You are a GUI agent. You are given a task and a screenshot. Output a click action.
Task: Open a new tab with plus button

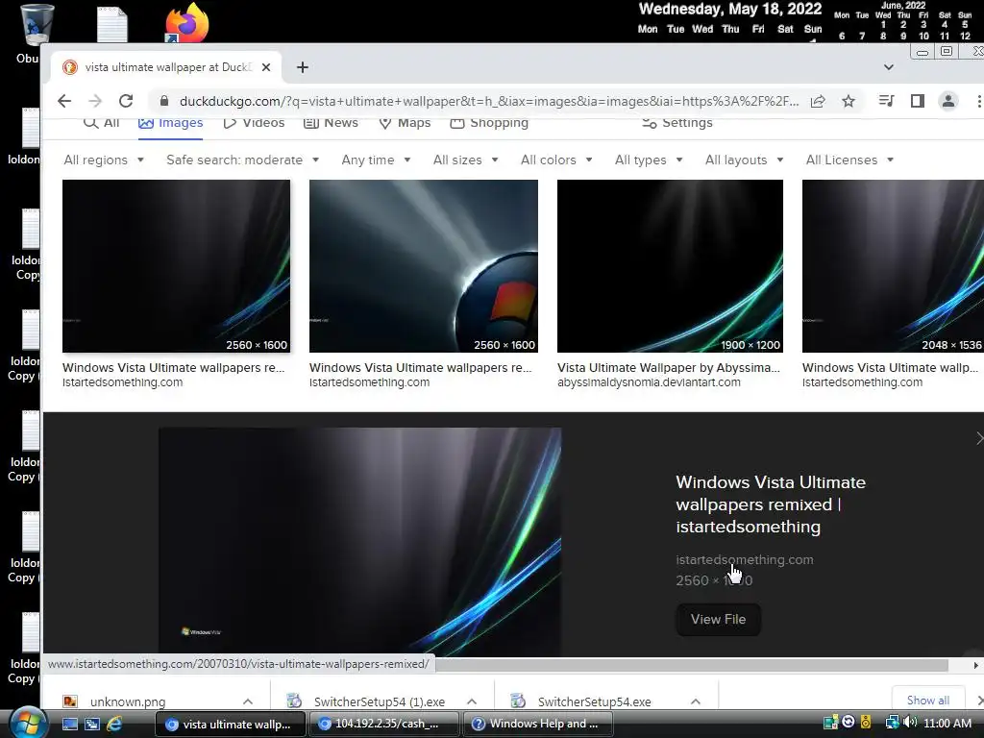tap(303, 67)
